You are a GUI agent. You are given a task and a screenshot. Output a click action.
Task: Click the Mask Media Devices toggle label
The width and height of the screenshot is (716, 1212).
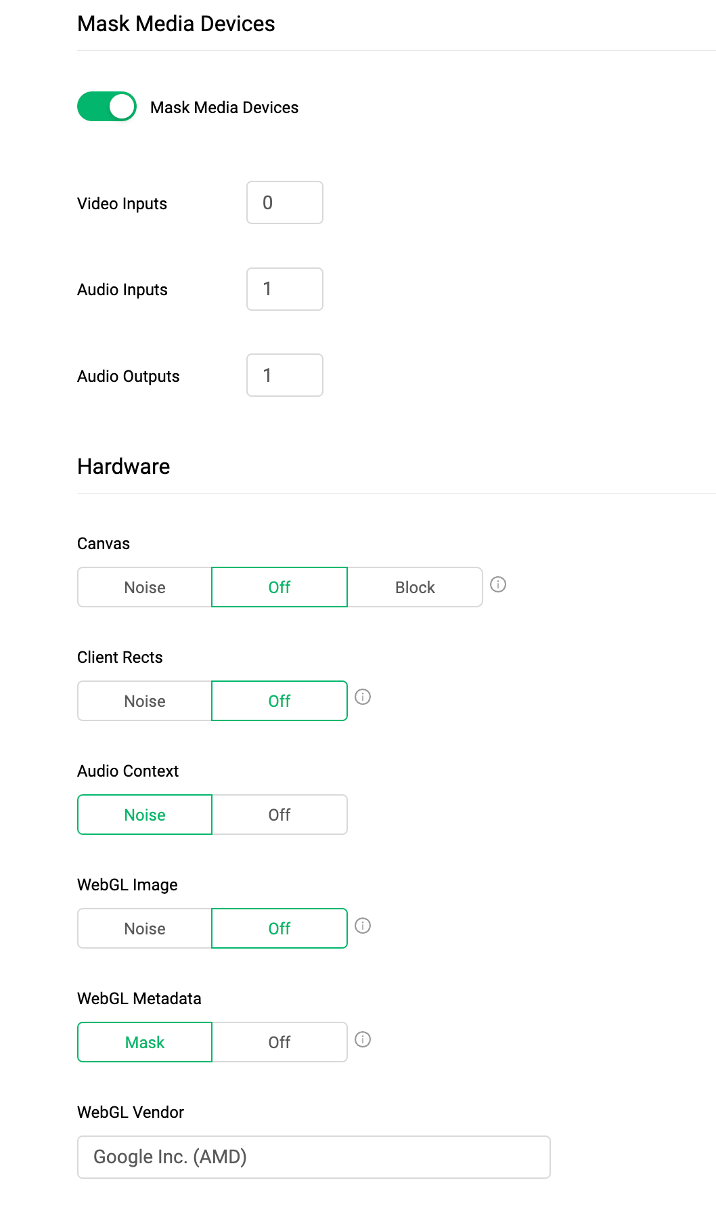pos(224,108)
